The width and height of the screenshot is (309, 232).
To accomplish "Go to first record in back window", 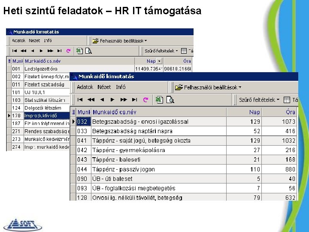I will point(15,51).
